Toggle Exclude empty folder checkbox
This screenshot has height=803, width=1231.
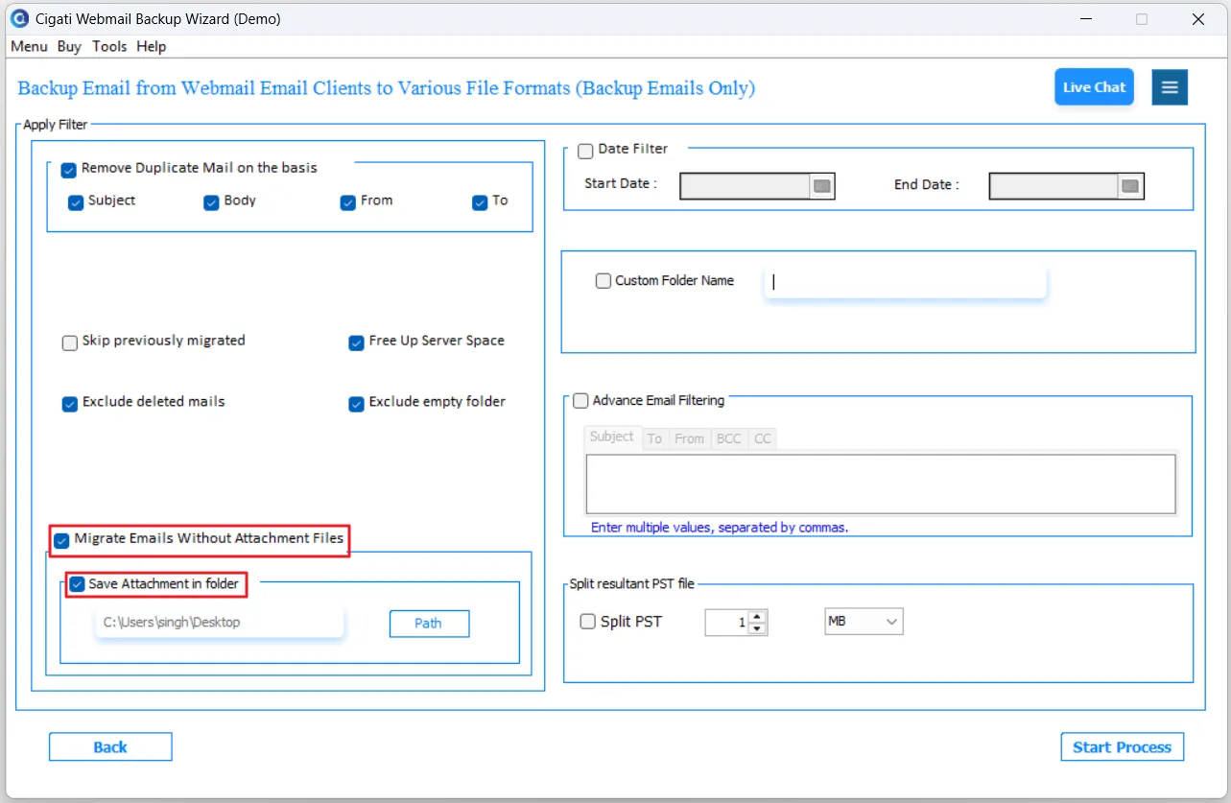pyautogui.click(x=356, y=404)
